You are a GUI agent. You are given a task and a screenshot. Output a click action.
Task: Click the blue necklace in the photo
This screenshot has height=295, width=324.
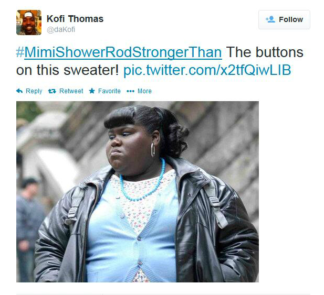pos(143,181)
